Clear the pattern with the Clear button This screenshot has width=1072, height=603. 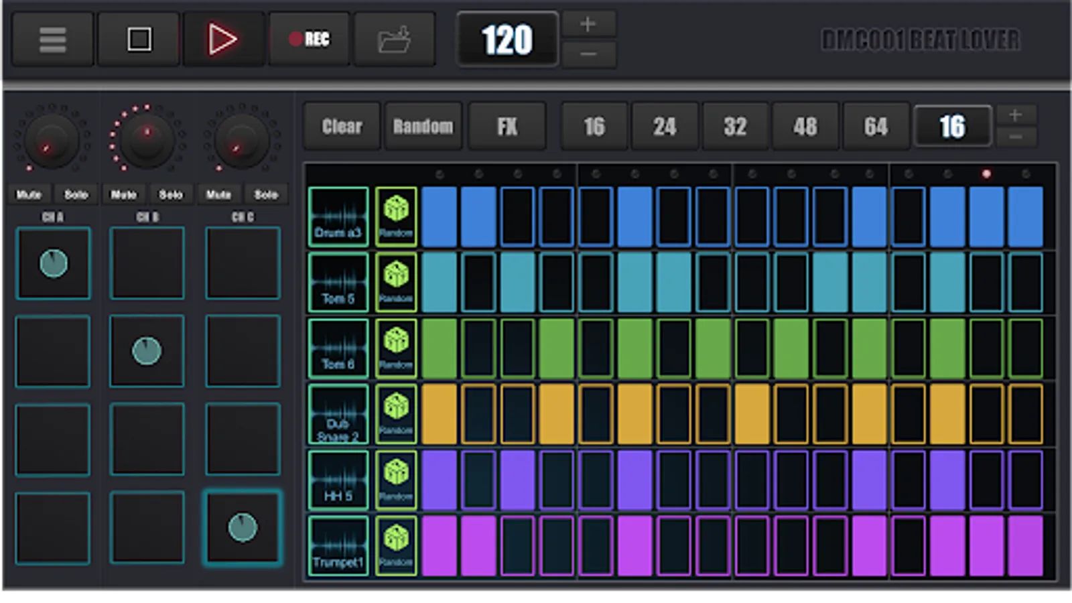point(342,126)
